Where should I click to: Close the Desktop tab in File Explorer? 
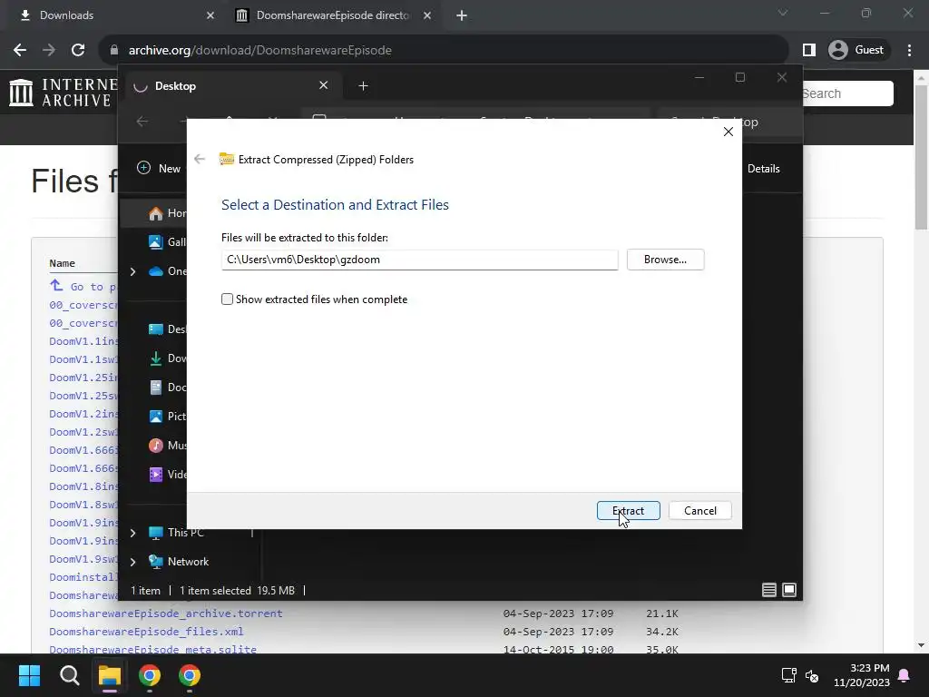(324, 85)
